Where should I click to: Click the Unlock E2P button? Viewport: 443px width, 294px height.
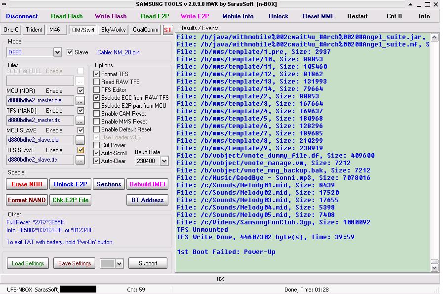click(x=70, y=184)
